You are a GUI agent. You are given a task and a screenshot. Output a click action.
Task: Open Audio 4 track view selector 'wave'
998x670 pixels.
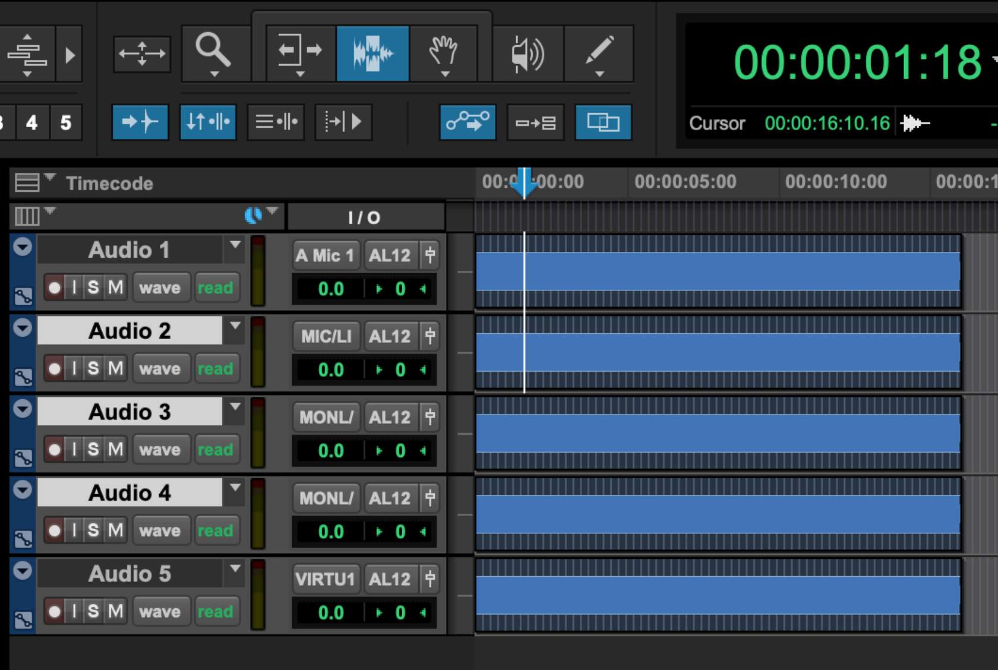click(x=160, y=530)
